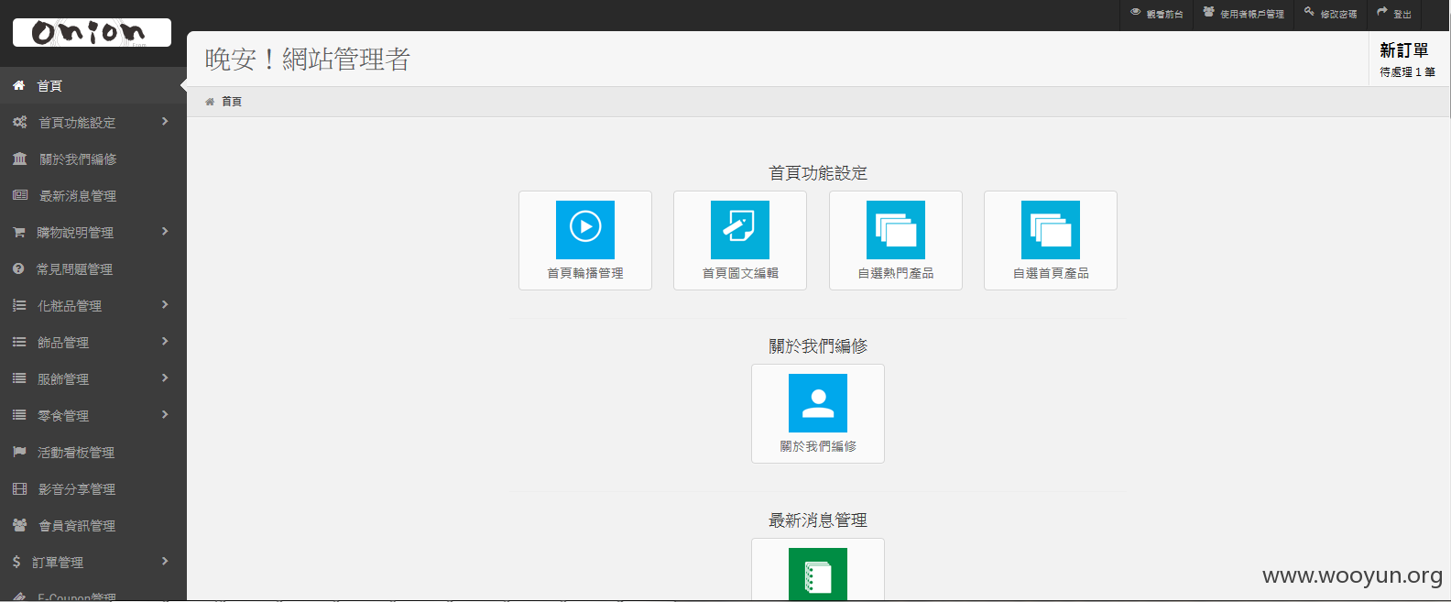The image size is (1451, 602).
Task: Expand 飾品管理 with its chevron
Action: coord(165,341)
